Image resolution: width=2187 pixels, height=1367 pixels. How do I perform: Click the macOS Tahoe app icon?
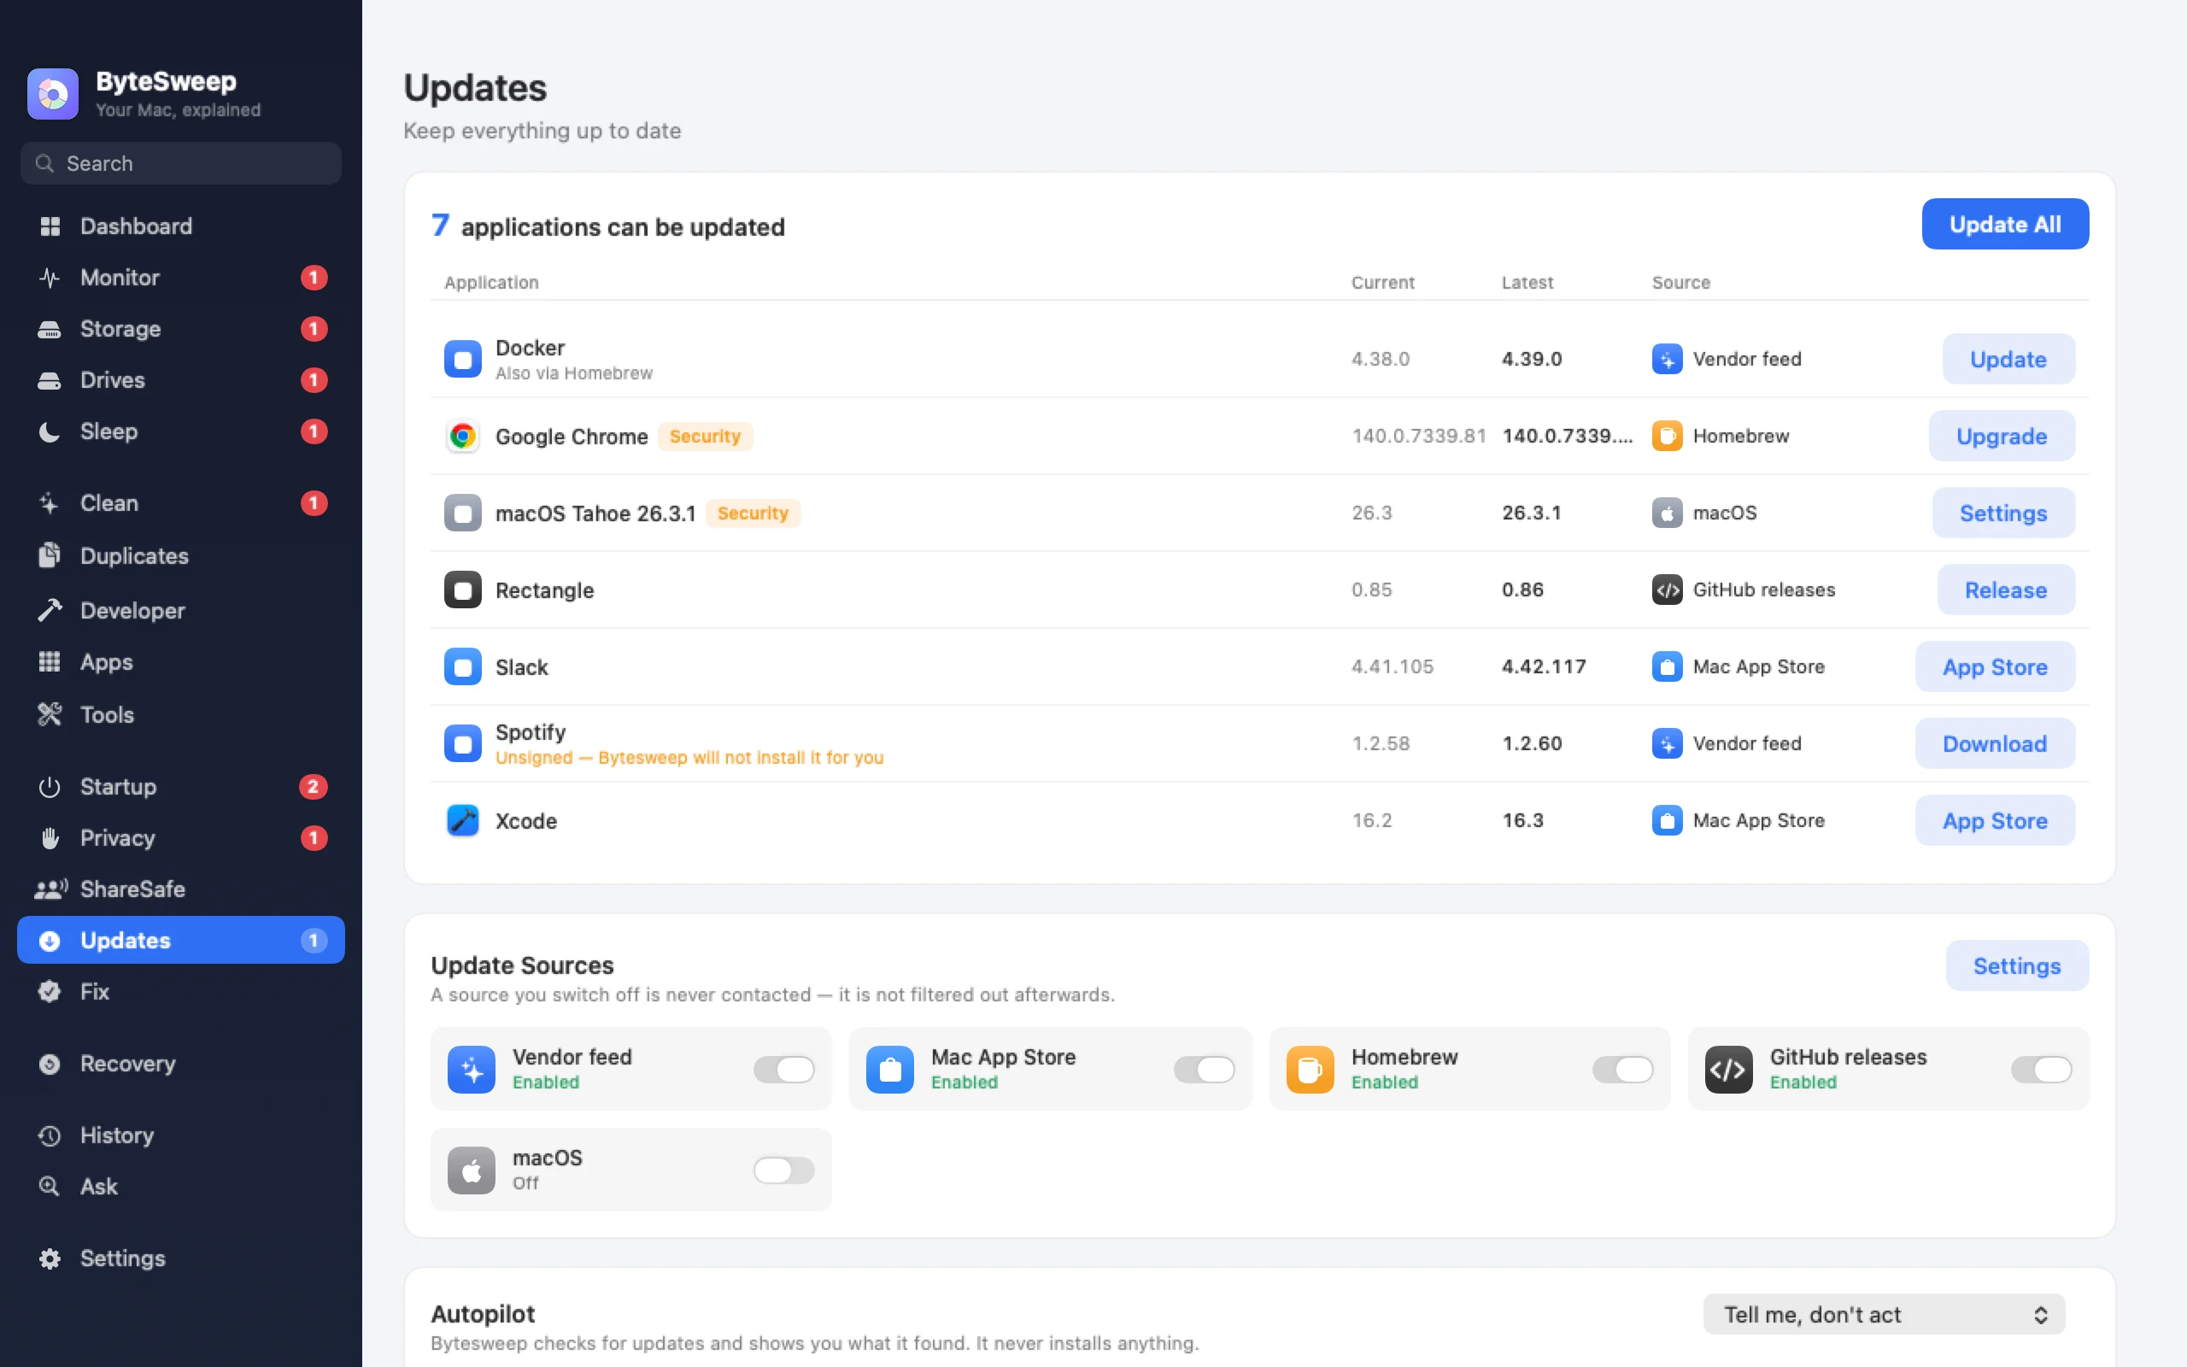click(463, 513)
